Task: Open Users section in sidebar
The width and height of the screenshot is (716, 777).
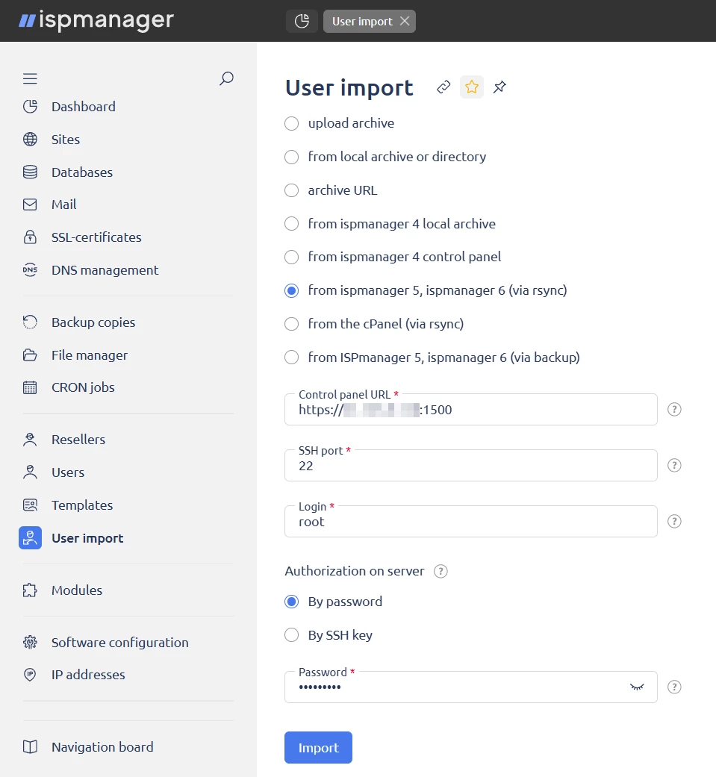Action: pos(68,472)
